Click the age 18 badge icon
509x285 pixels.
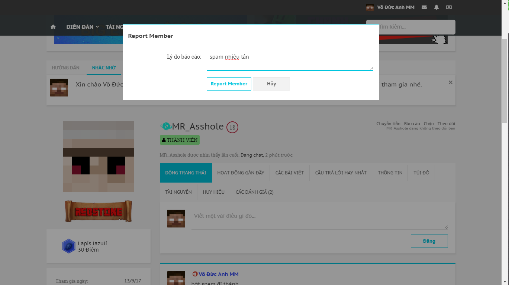(x=232, y=127)
